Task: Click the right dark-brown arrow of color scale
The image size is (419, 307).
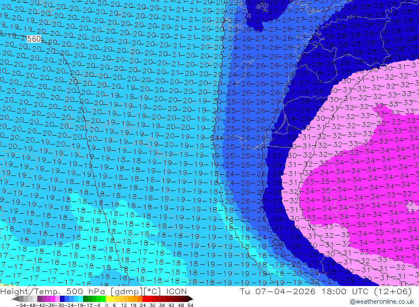Action: (x=190, y=299)
